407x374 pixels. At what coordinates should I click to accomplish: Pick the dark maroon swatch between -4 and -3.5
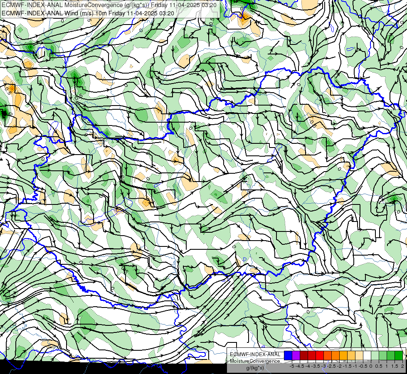[x=304, y=355]
